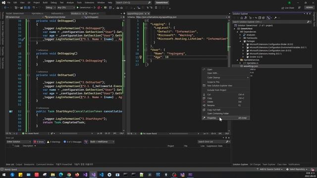
Task: Collapse the Packages tree node
Action: (240, 41)
